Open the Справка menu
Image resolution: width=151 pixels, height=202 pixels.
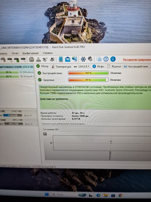(48, 53)
